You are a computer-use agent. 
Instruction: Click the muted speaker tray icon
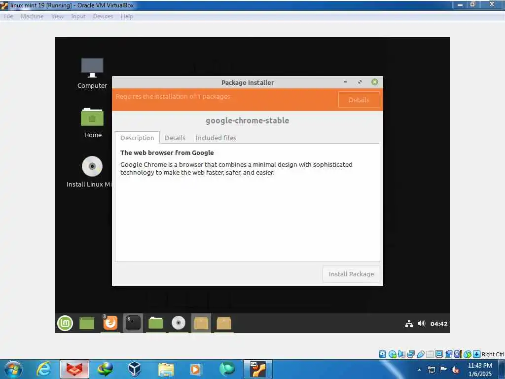click(x=455, y=370)
